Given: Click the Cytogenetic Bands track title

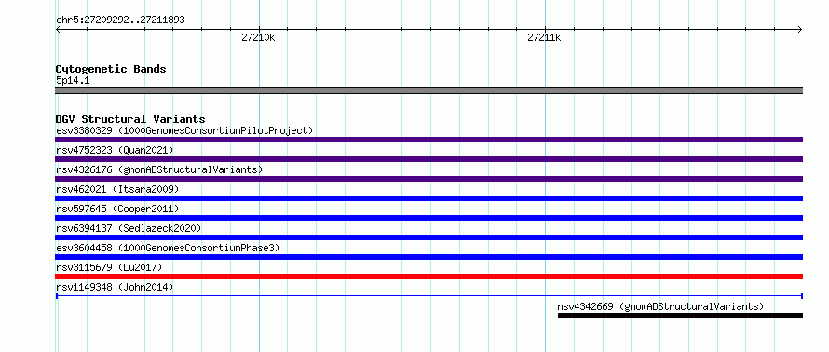Looking at the screenshot, I should point(111,69).
